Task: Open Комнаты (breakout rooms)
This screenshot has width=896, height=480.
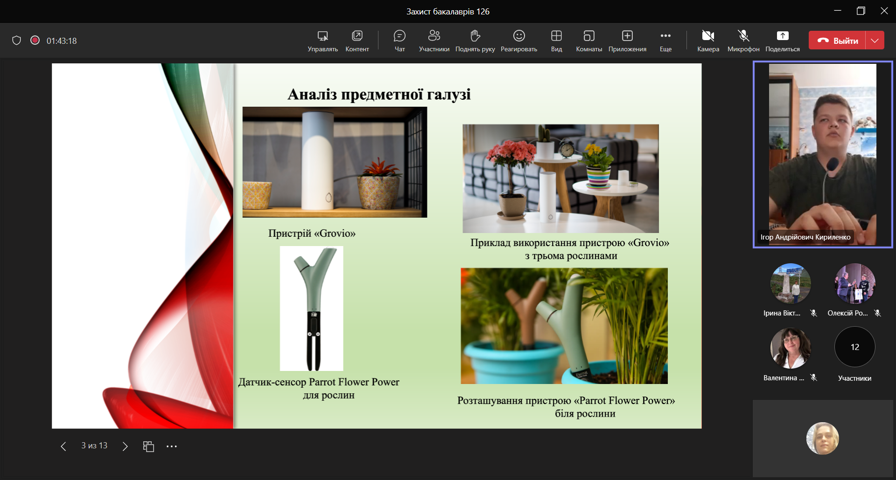Action: (x=589, y=41)
